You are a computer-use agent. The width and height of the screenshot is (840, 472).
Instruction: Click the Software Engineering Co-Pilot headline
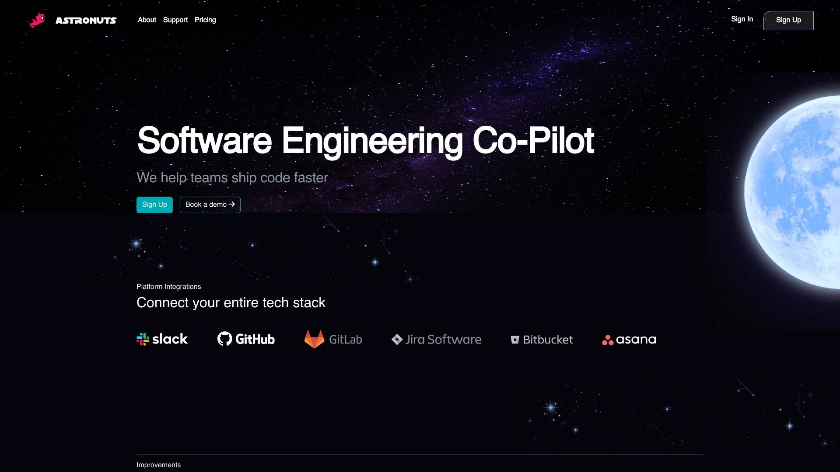pos(365,141)
